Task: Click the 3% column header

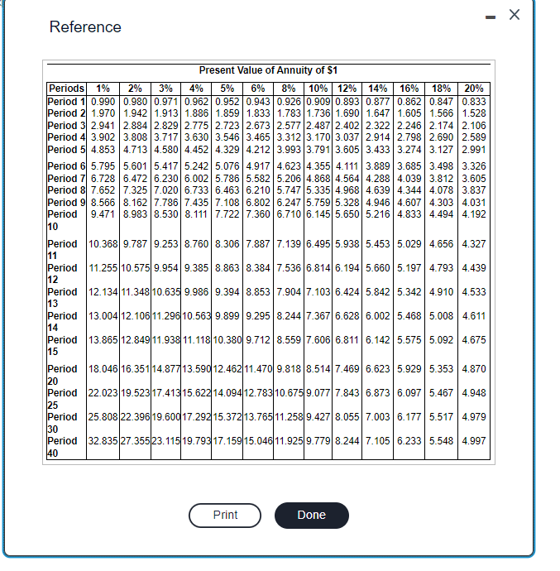Action: point(165,89)
